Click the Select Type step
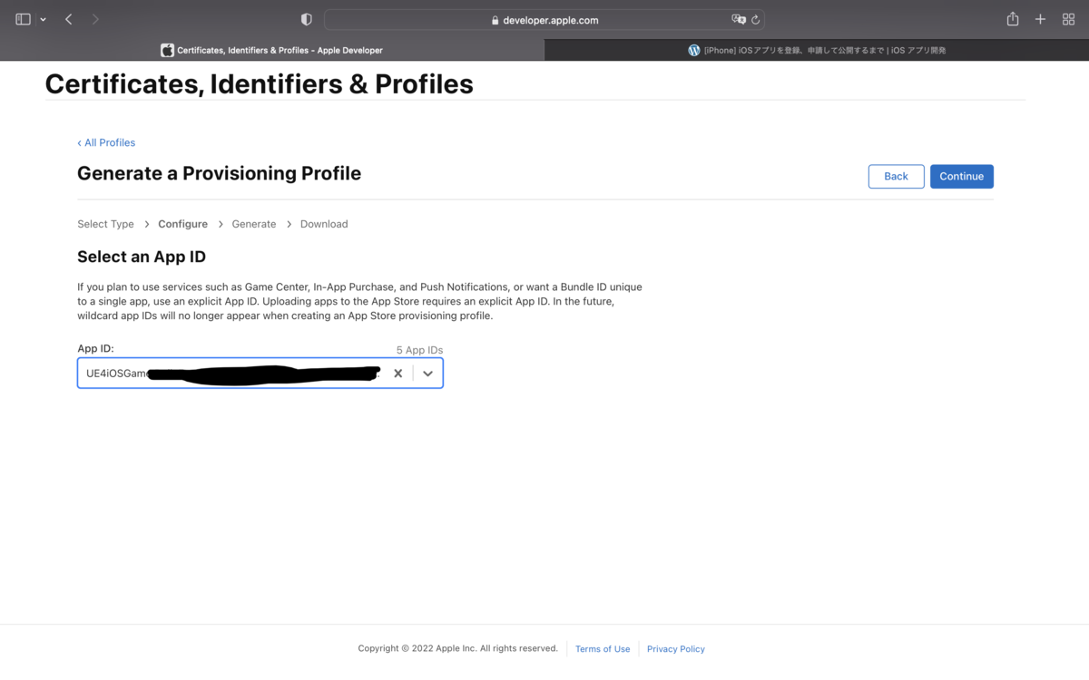The width and height of the screenshot is (1089, 680). [105, 224]
